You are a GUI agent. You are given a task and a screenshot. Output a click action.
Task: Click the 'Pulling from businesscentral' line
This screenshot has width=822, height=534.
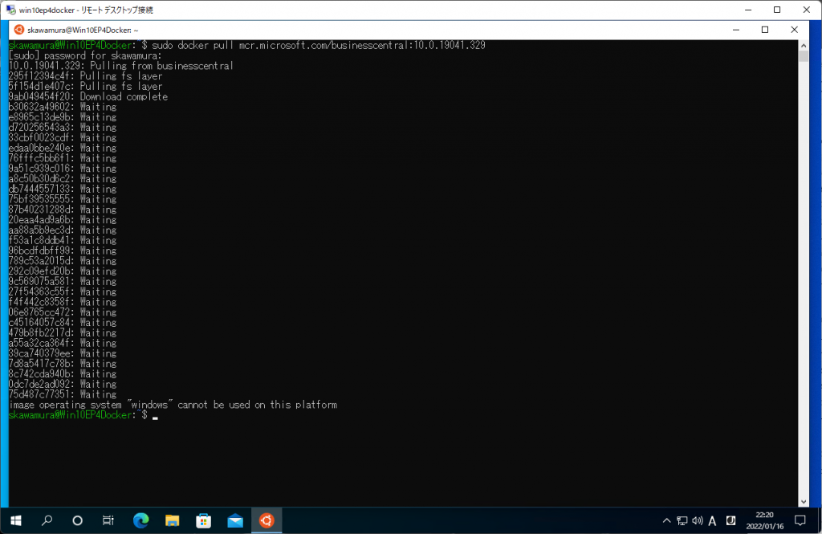tap(120, 66)
